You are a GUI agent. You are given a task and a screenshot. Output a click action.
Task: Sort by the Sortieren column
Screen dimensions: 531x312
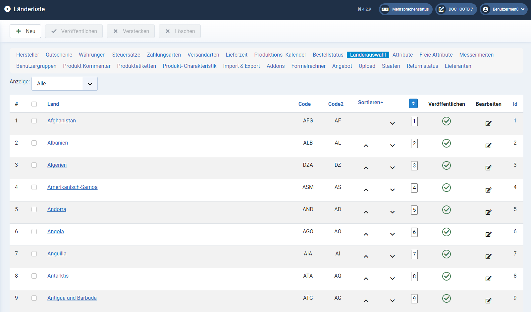371,103
